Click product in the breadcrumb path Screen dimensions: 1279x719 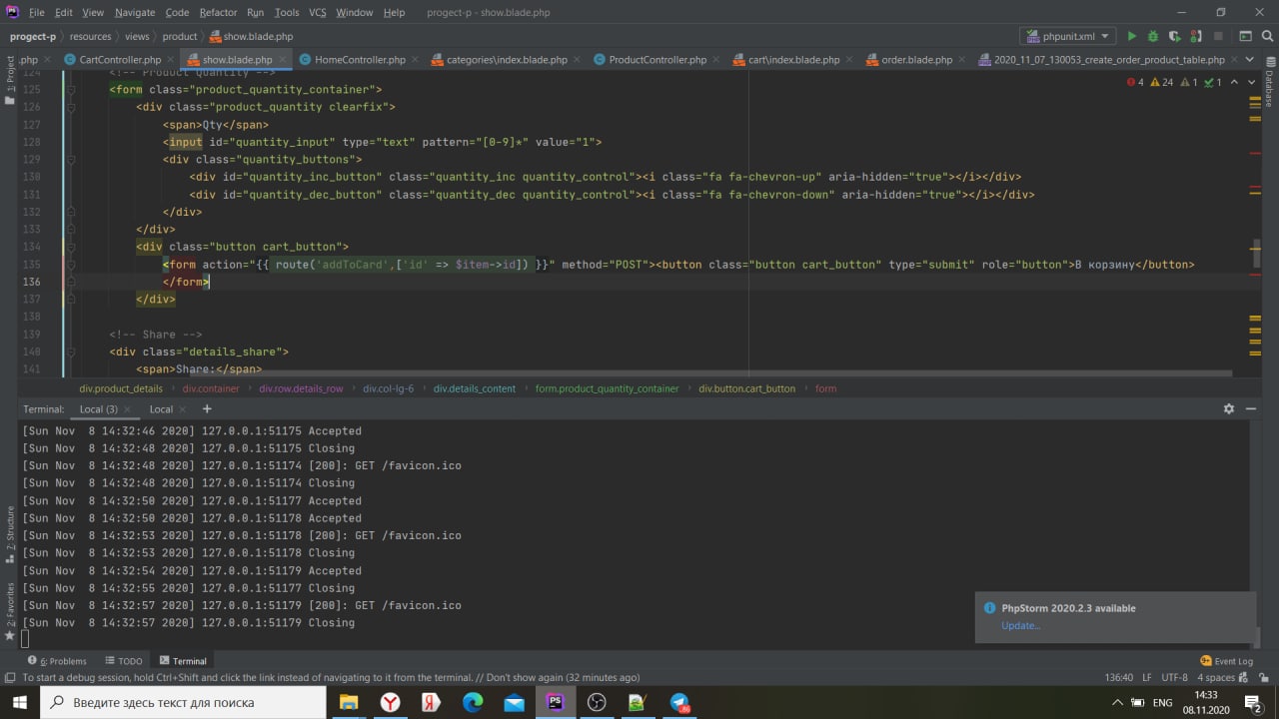click(x=180, y=36)
